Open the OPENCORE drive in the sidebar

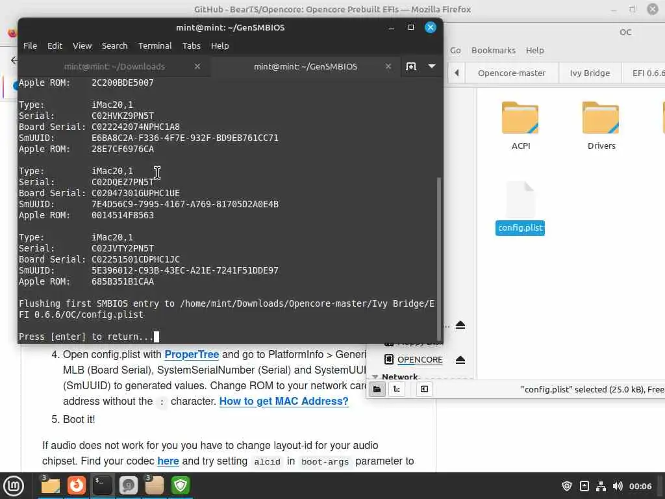tap(420, 360)
